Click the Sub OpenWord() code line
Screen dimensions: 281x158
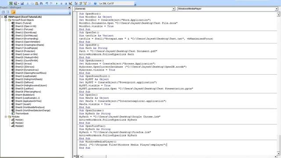pyautogui.click(x=90, y=14)
